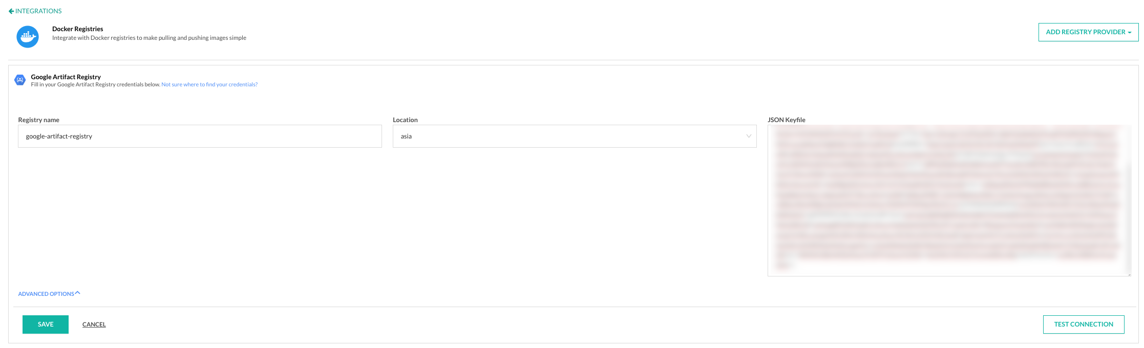The height and width of the screenshot is (348, 1144).
Task: Open the ADD REGISTRY PROVIDER button
Action: pos(1085,32)
